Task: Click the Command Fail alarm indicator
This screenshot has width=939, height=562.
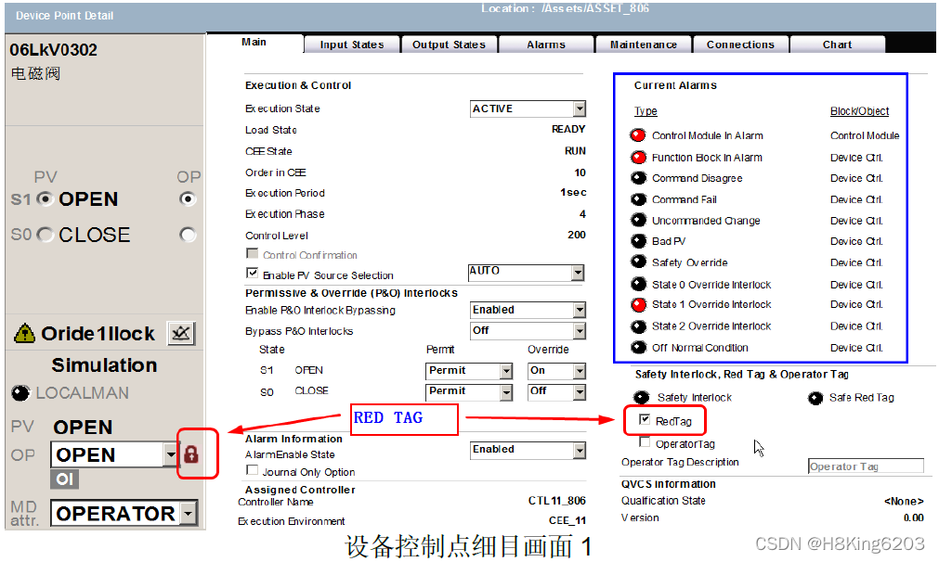Action: pos(638,199)
